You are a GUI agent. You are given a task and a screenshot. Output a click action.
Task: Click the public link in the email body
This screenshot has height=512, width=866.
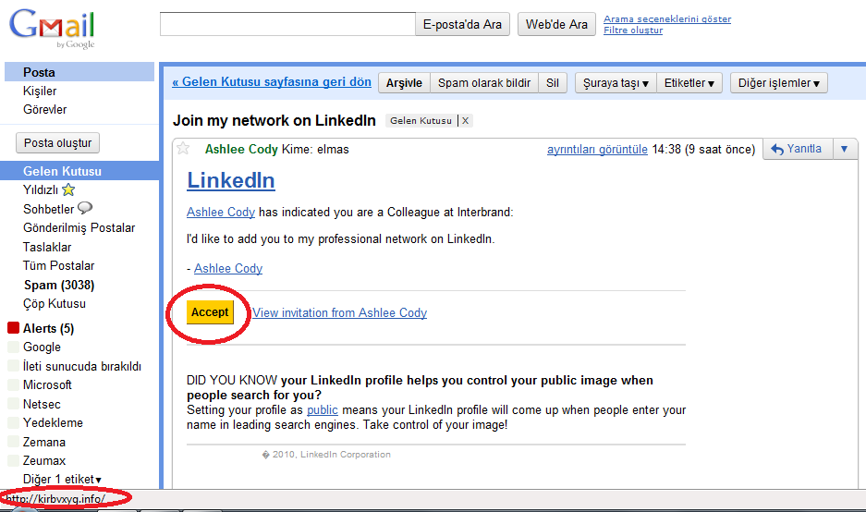tap(322, 409)
